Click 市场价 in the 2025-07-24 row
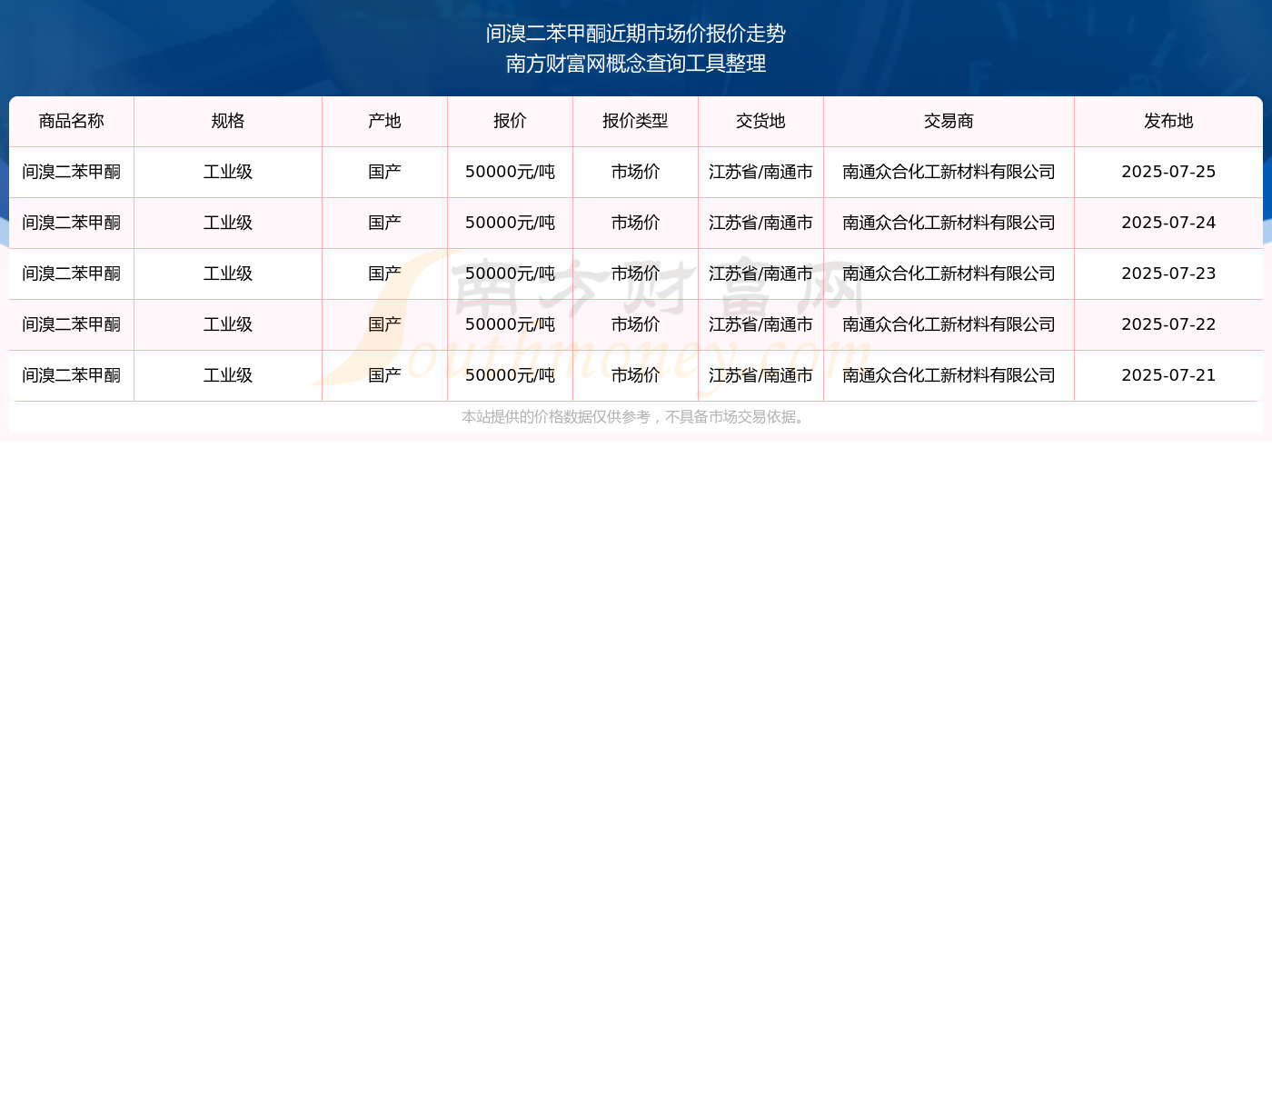 [635, 223]
